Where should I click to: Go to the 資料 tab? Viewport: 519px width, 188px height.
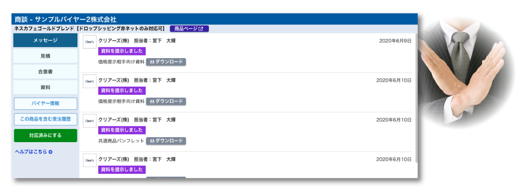[46, 87]
